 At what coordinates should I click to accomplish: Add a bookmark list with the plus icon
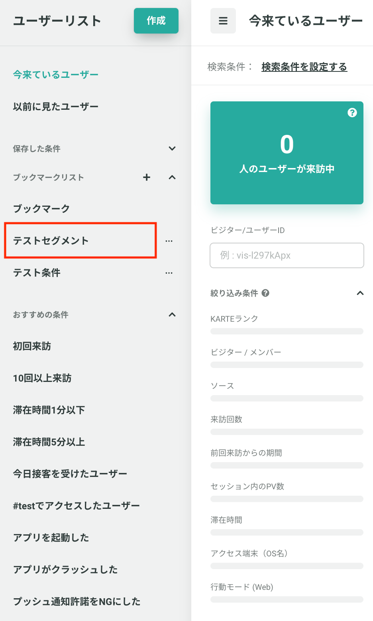[x=147, y=177]
